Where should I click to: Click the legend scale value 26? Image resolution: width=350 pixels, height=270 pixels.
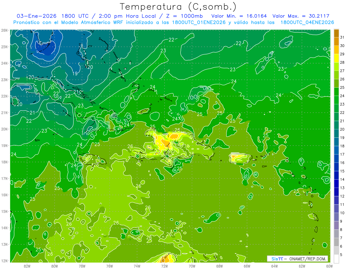click(342, 79)
